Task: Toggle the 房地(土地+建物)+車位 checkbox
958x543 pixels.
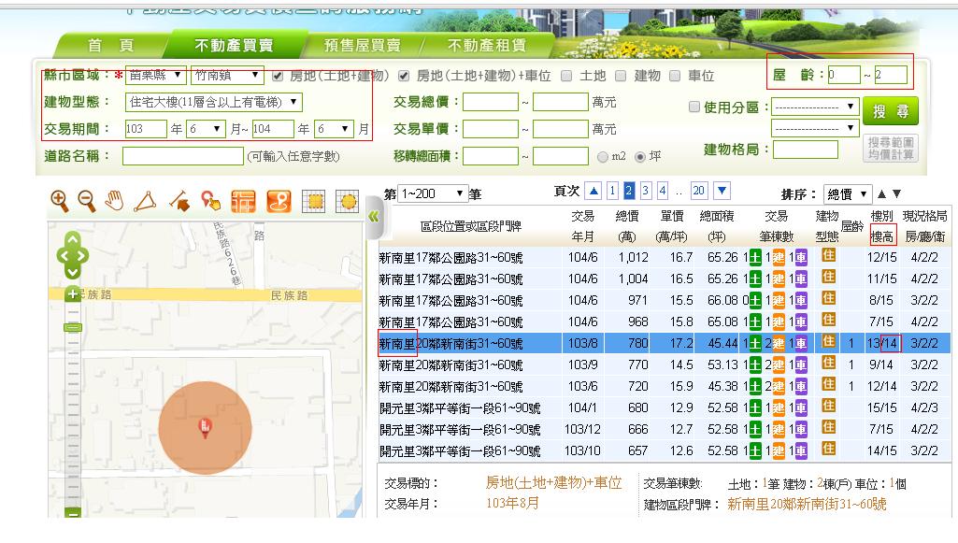Action: click(403, 76)
